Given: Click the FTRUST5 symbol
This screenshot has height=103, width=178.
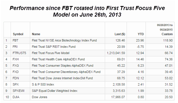Looking at the screenshot, I should tap(20, 53).
